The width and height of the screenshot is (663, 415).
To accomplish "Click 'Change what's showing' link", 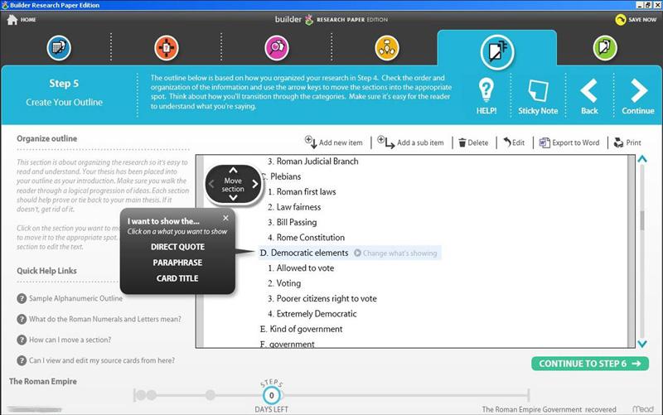I will [x=395, y=253].
